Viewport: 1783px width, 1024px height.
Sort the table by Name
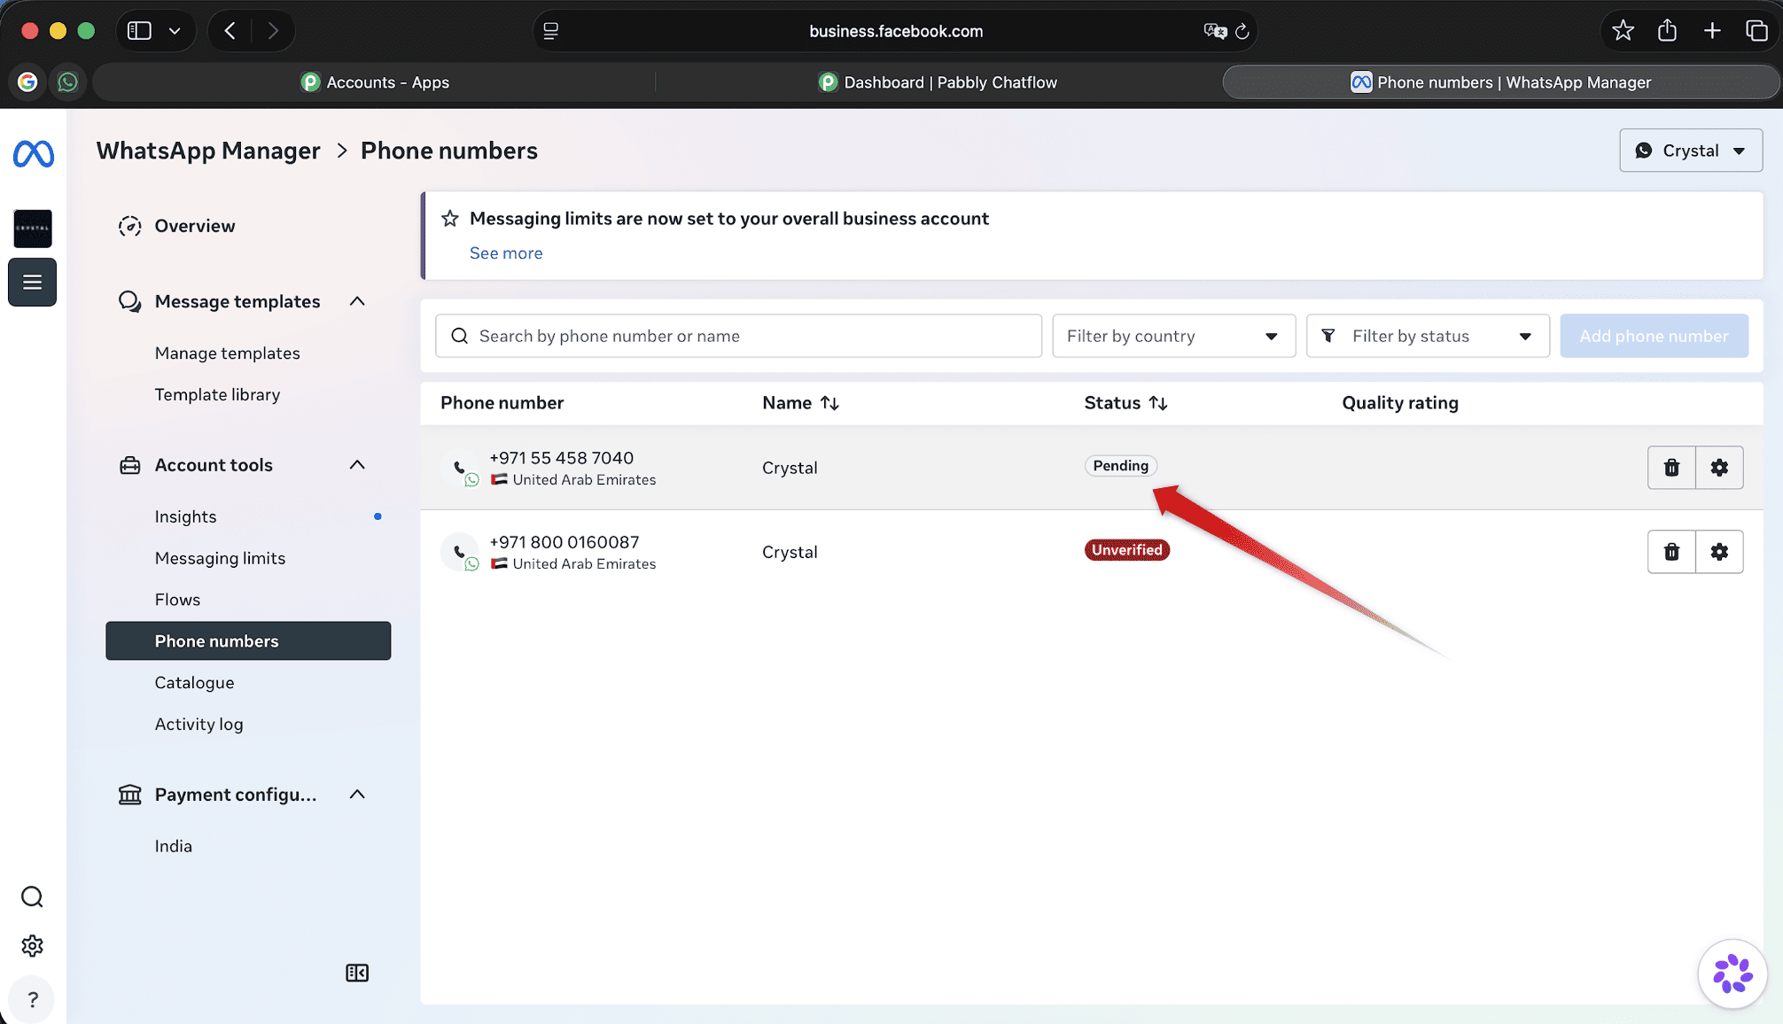pos(829,403)
